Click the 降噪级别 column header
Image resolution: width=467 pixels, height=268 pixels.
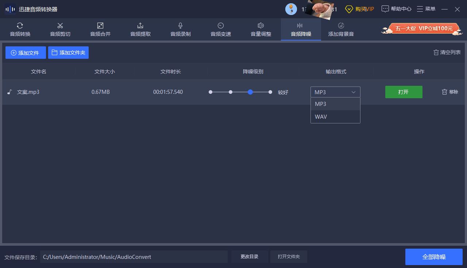(x=253, y=72)
